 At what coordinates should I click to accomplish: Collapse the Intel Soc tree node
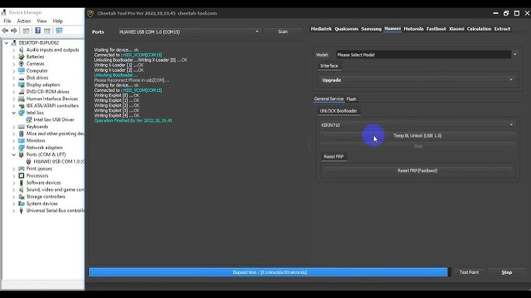[14, 113]
